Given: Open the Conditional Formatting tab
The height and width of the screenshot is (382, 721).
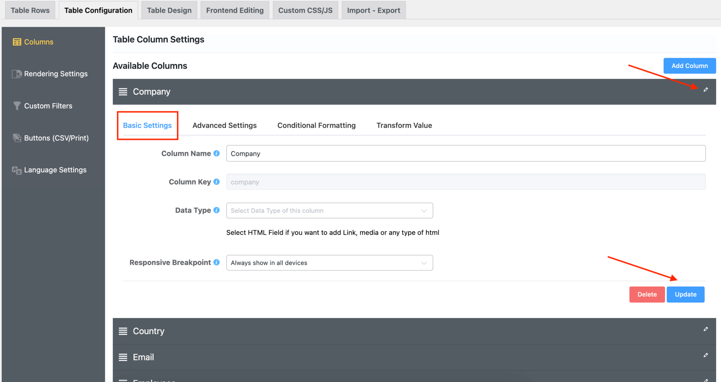Looking at the screenshot, I should point(316,125).
